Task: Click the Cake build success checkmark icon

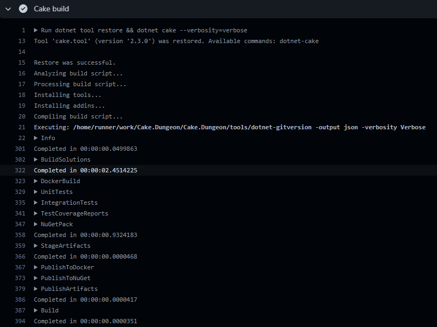Action: click(x=23, y=9)
